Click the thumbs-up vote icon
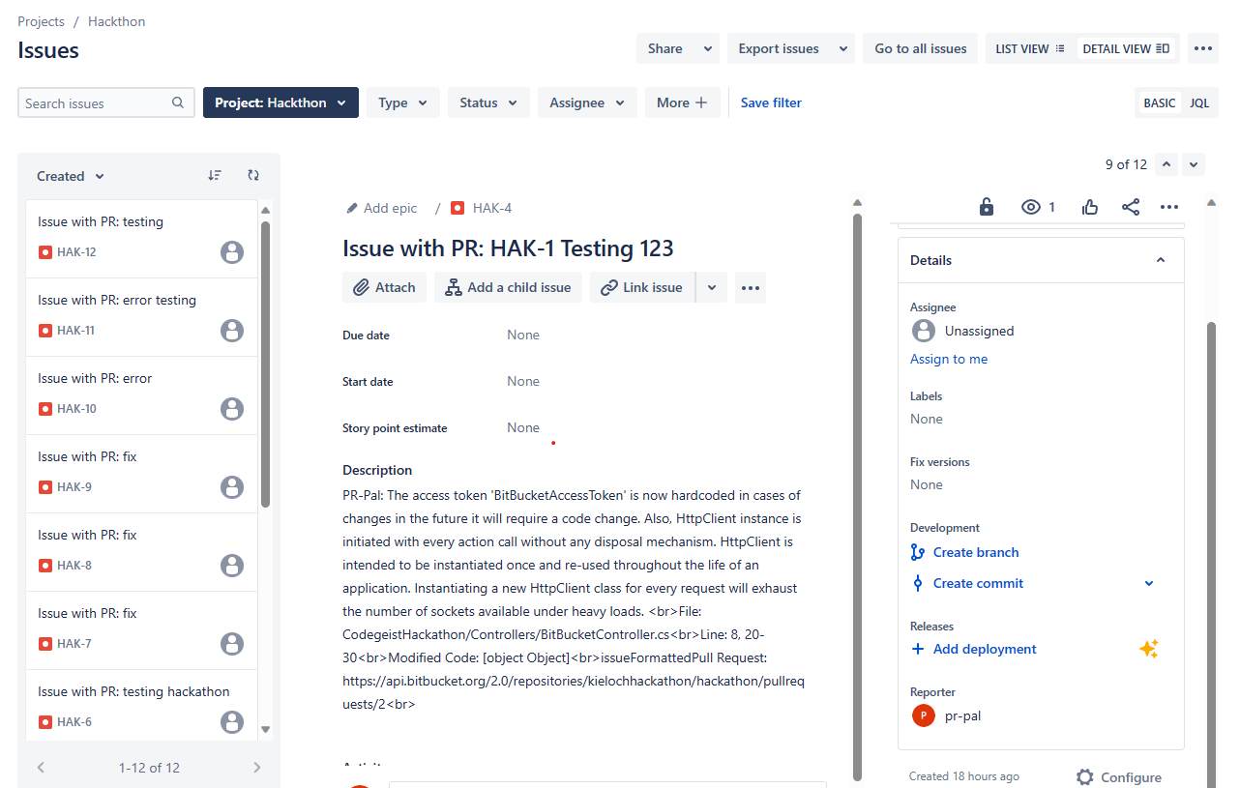This screenshot has height=788, width=1240. (x=1090, y=207)
